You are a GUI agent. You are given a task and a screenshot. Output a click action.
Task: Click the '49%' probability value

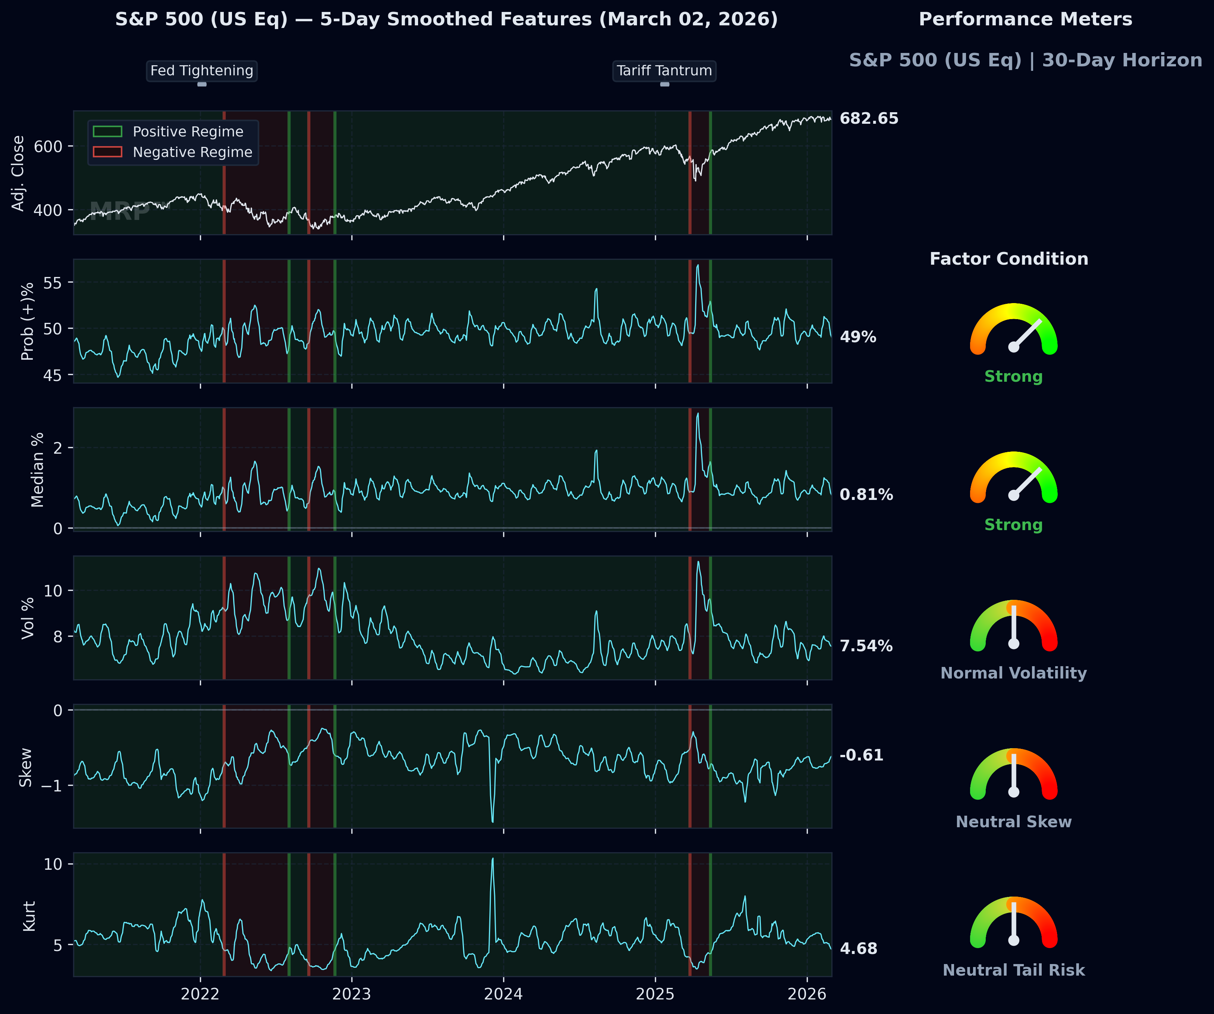(858, 337)
